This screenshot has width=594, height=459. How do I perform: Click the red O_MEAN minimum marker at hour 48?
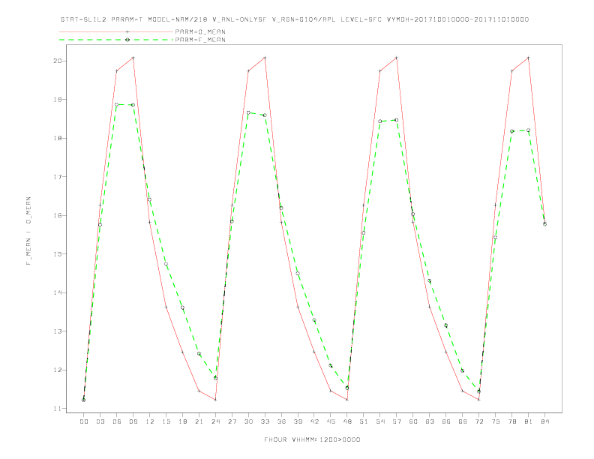point(347,400)
